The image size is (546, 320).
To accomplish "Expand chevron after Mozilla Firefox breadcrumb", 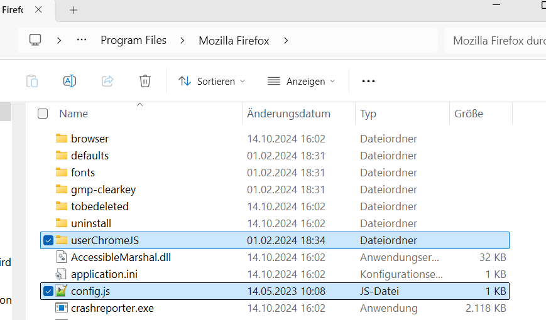I will coord(287,40).
